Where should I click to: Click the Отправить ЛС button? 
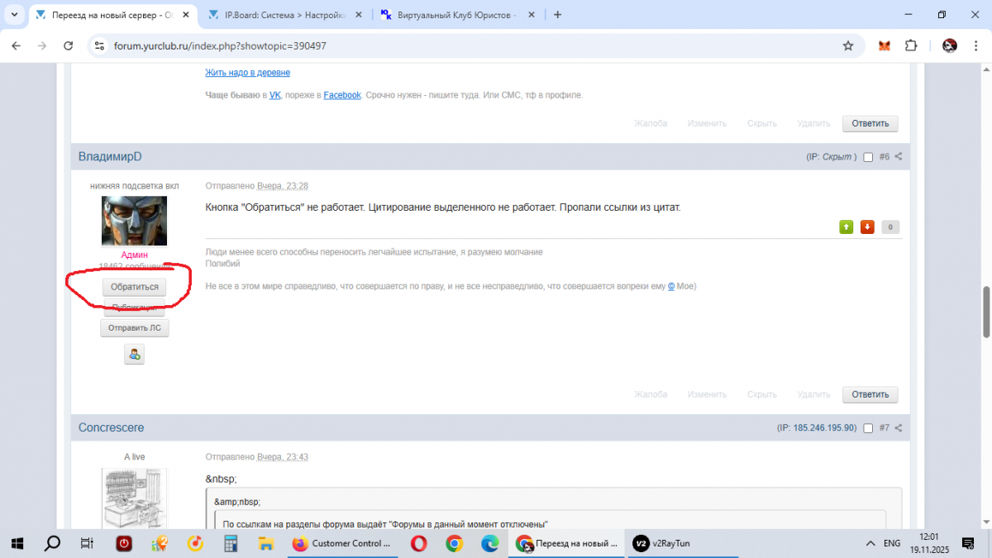click(x=134, y=328)
